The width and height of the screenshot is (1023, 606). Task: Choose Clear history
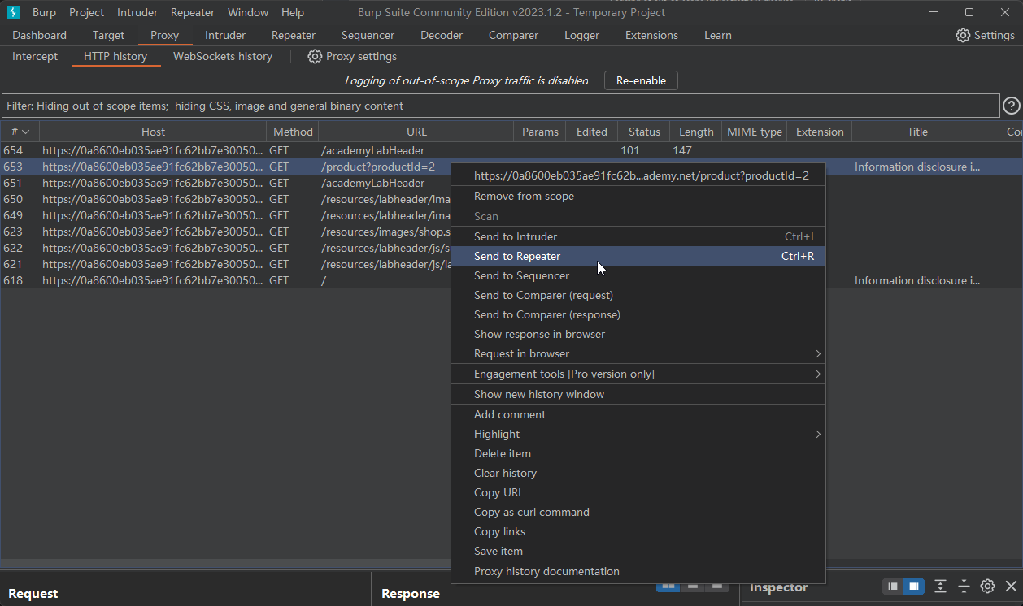click(x=638, y=473)
